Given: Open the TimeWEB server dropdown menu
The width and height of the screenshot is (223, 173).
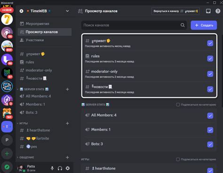Looking at the screenshot, I should 67,11.
